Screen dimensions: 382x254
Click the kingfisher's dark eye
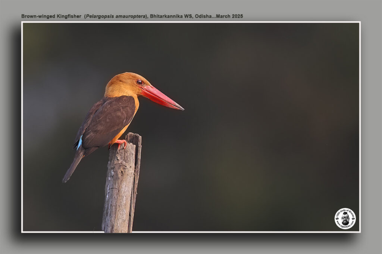(x=140, y=82)
